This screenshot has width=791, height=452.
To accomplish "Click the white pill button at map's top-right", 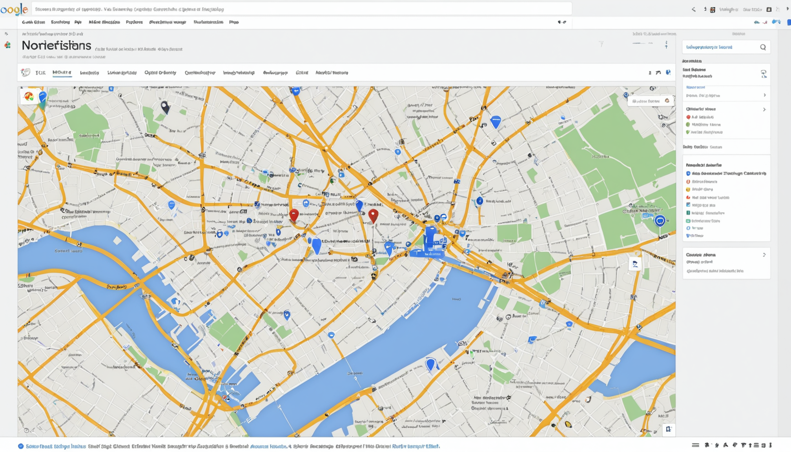I will pyautogui.click(x=650, y=101).
